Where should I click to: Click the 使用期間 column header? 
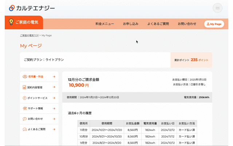click(107, 123)
